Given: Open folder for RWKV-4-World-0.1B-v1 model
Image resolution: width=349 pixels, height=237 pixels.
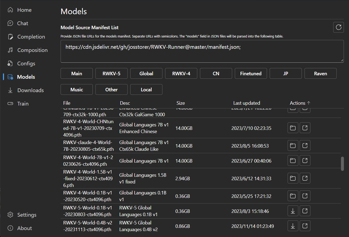Looking at the screenshot, I should 293,196.
